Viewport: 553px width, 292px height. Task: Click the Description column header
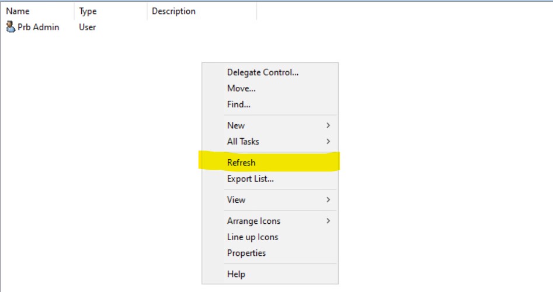pyautogui.click(x=173, y=11)
